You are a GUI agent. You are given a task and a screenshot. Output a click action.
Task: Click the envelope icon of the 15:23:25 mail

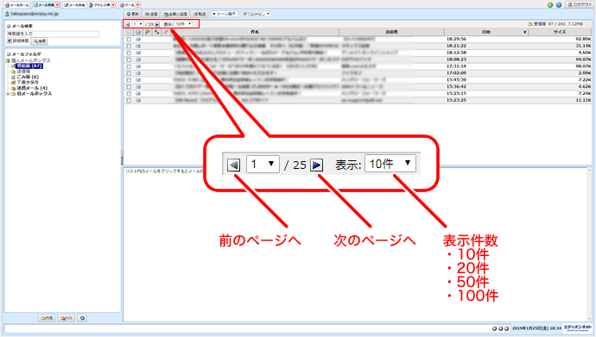coord(138,101)
